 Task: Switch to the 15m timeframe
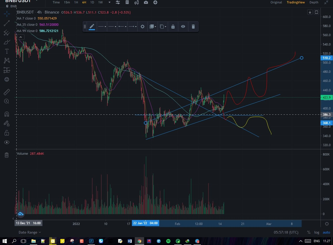coord(67,2)
